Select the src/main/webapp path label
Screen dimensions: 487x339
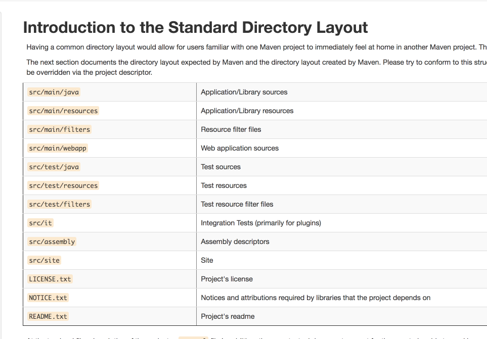click(58, 148)
